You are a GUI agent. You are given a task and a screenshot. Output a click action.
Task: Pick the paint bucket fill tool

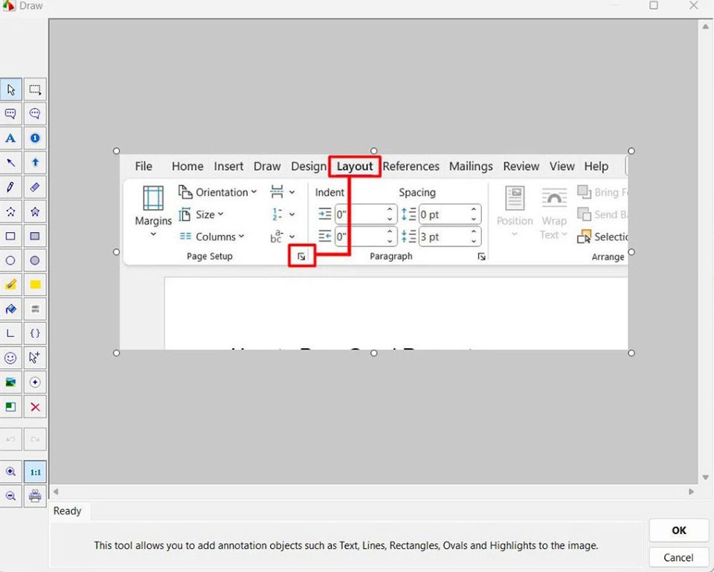tap(10, 309)
